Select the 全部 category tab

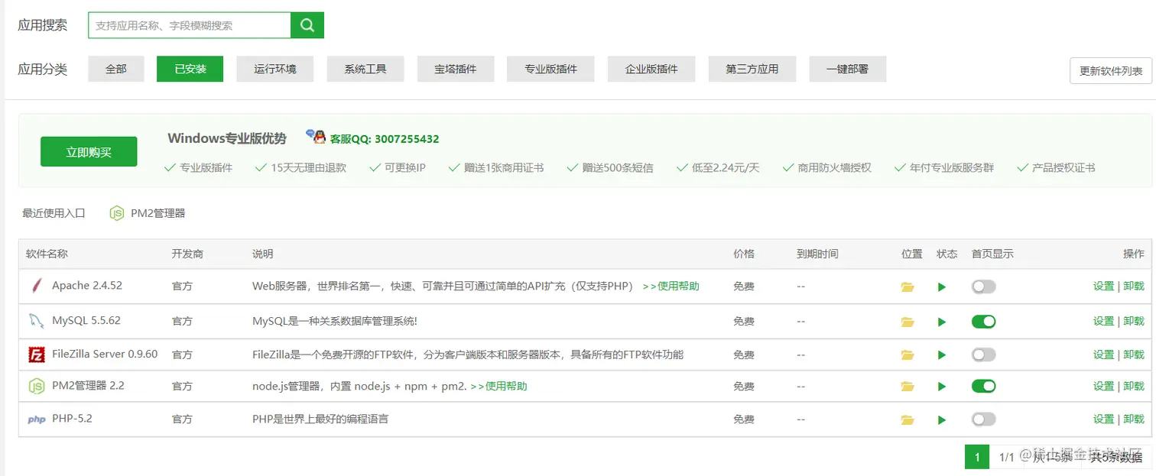[x=116, y=69]
